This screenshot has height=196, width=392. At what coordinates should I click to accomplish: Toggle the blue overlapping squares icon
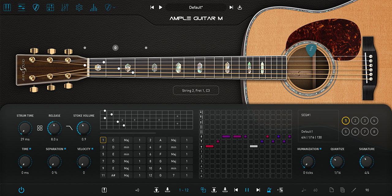(x=203, y=190)
